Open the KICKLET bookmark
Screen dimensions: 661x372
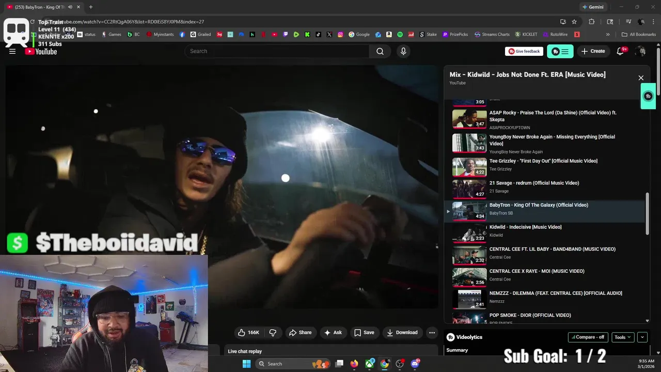click(526, 35)
